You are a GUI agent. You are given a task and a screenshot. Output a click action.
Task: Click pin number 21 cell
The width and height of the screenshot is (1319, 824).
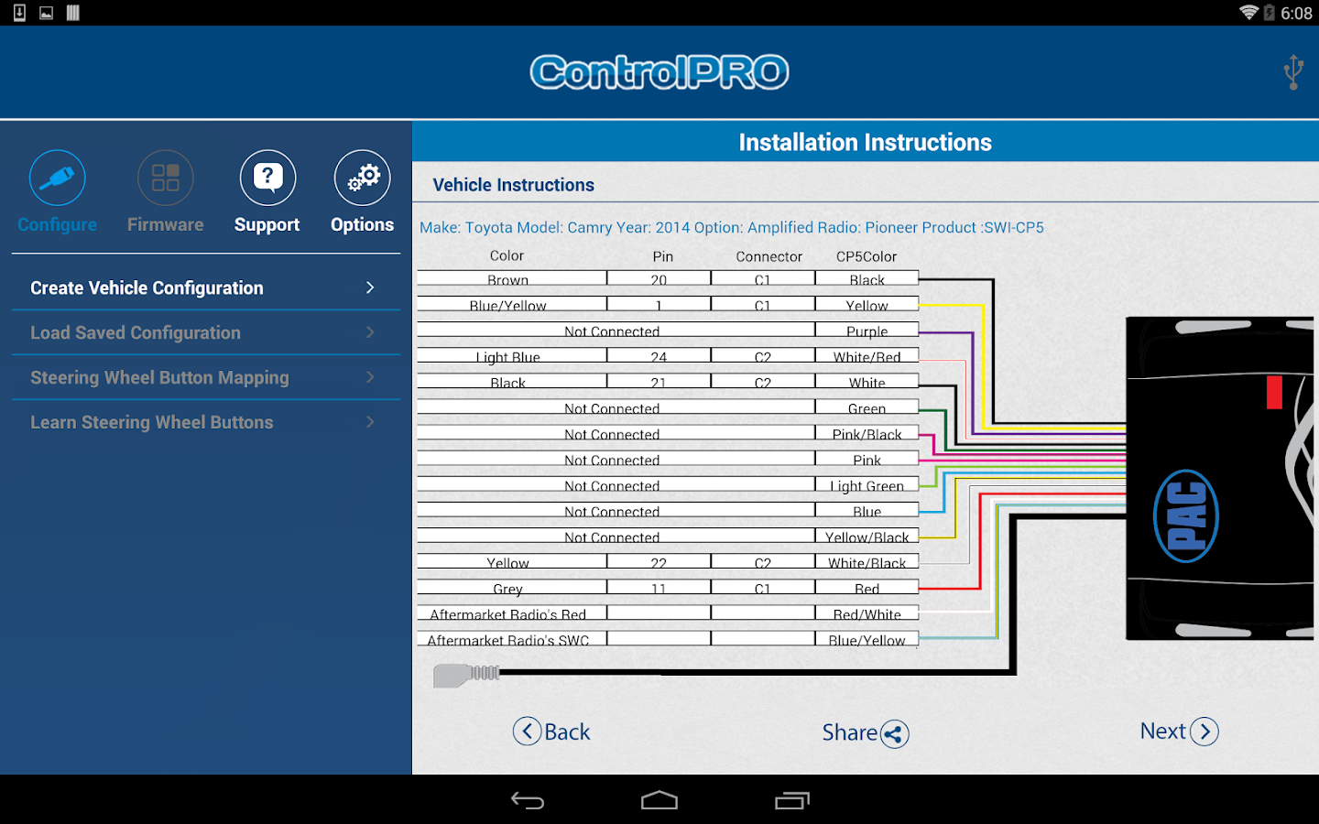point(659,381)
